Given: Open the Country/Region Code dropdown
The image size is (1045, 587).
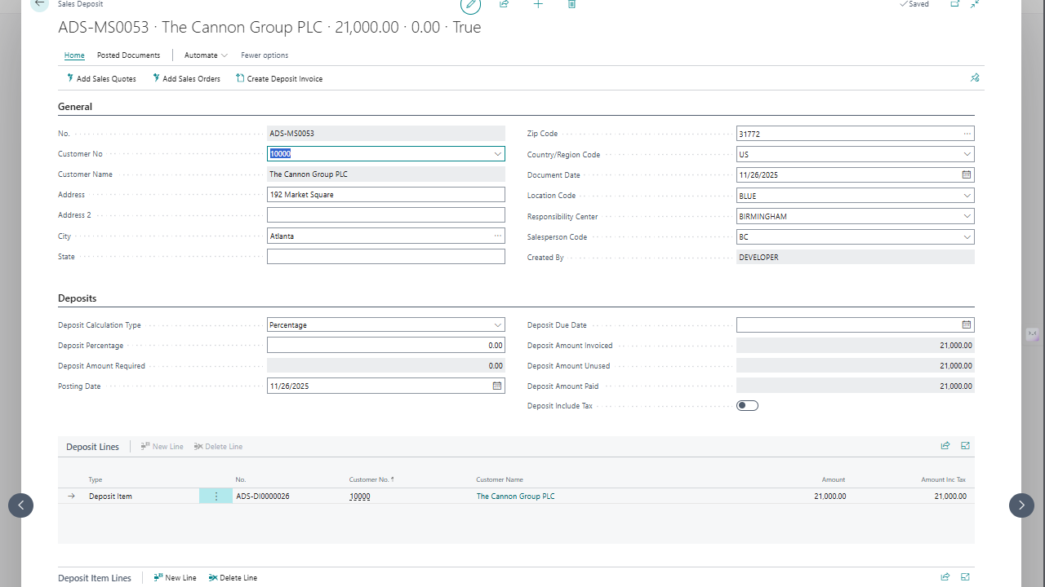Looking at the screenshot, I should click(x=967, y=155).
